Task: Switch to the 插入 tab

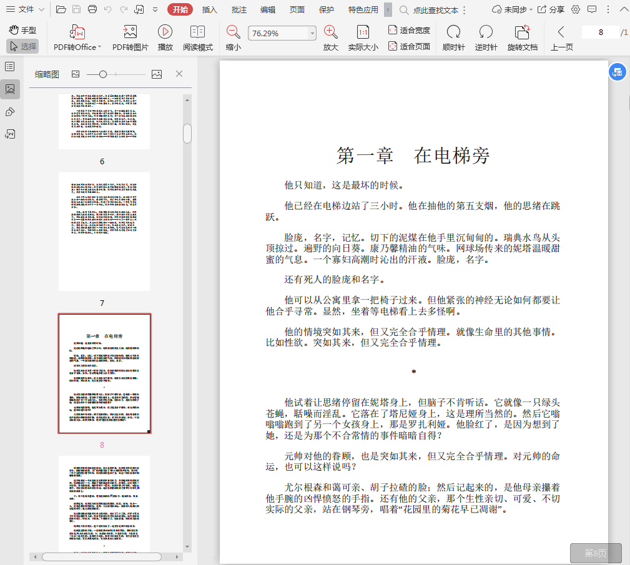Action: (209, 9)
